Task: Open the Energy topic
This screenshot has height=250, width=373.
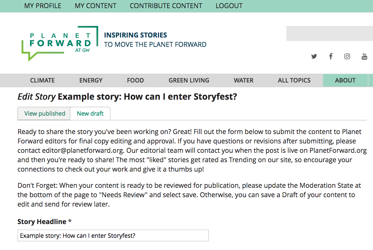Action: coord(91,80)
